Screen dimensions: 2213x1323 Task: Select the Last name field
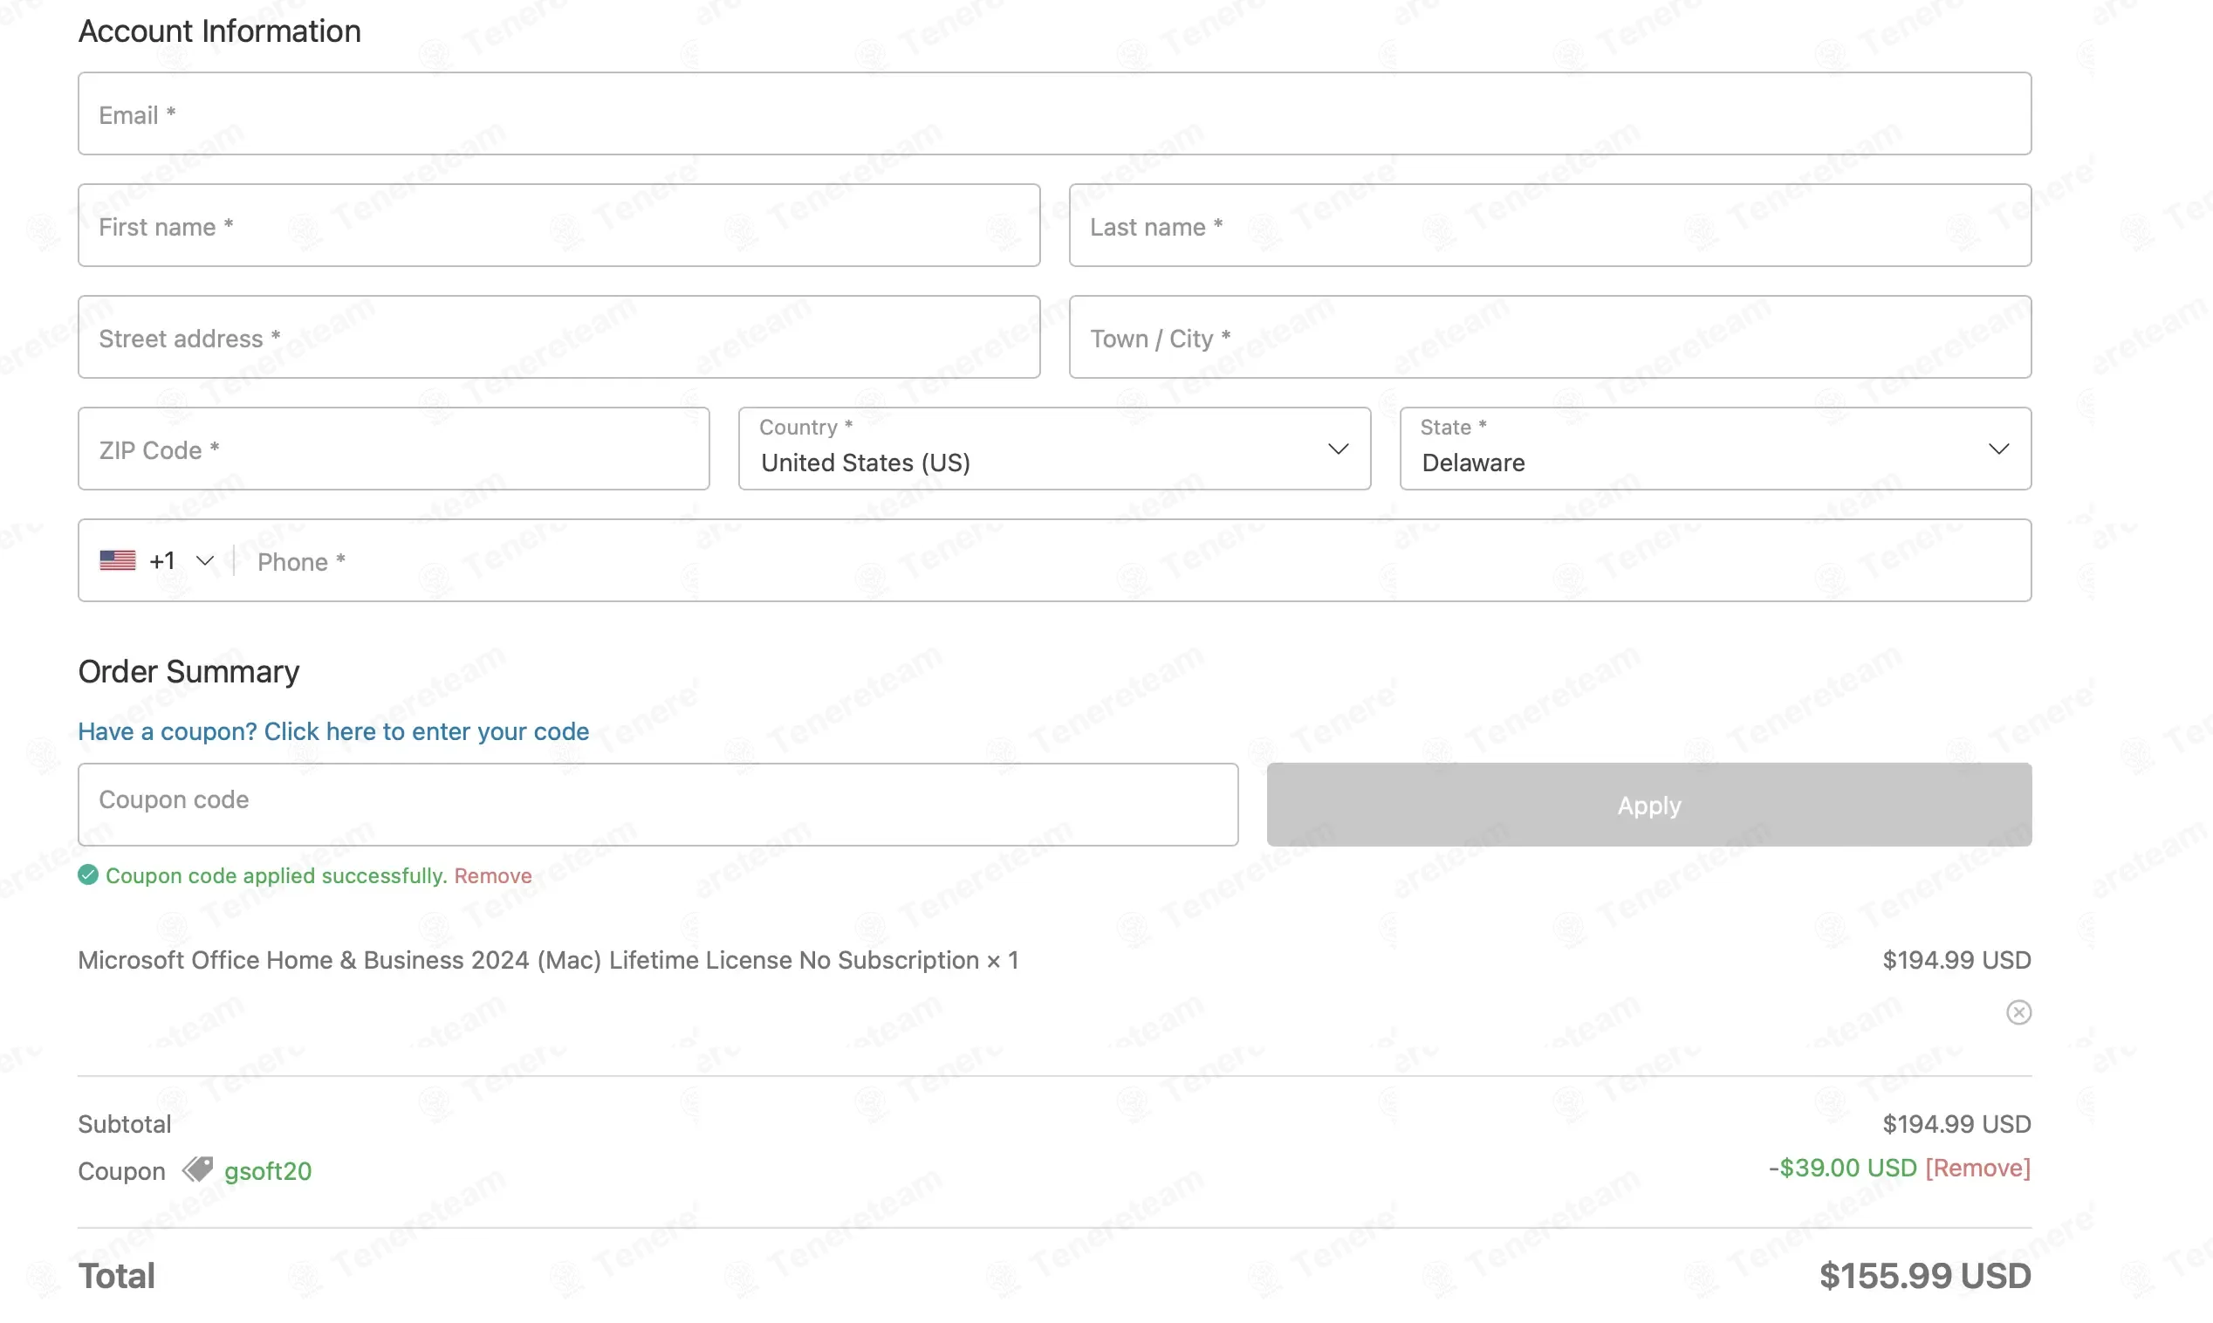coord(1549,226)
